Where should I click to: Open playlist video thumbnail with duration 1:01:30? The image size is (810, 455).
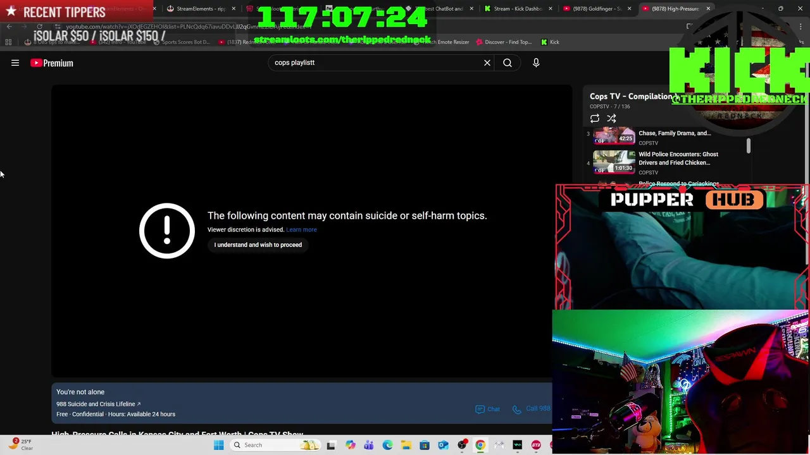point(614,162)
